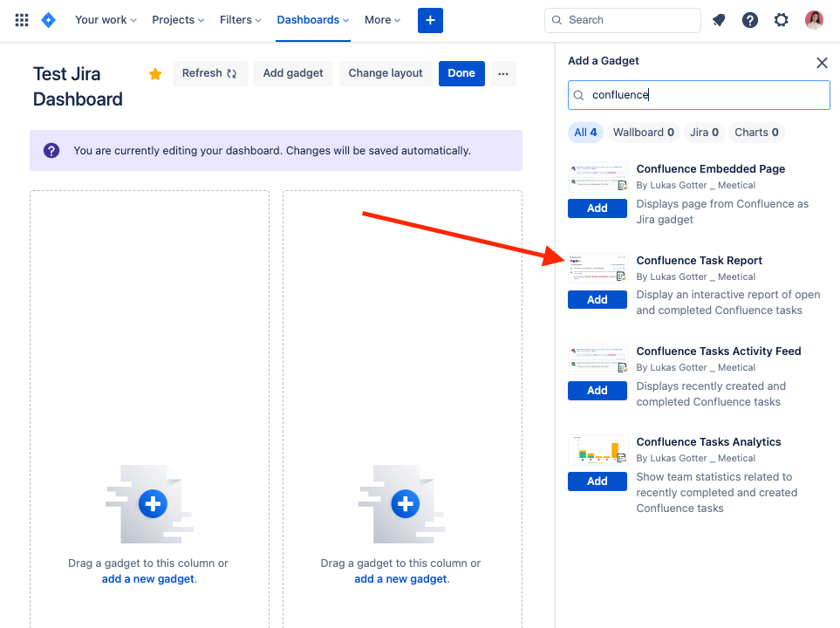The width and height of the screenshot is (840, 628).
Task: Click the Change layout button
Action: (x=386, y=73)
